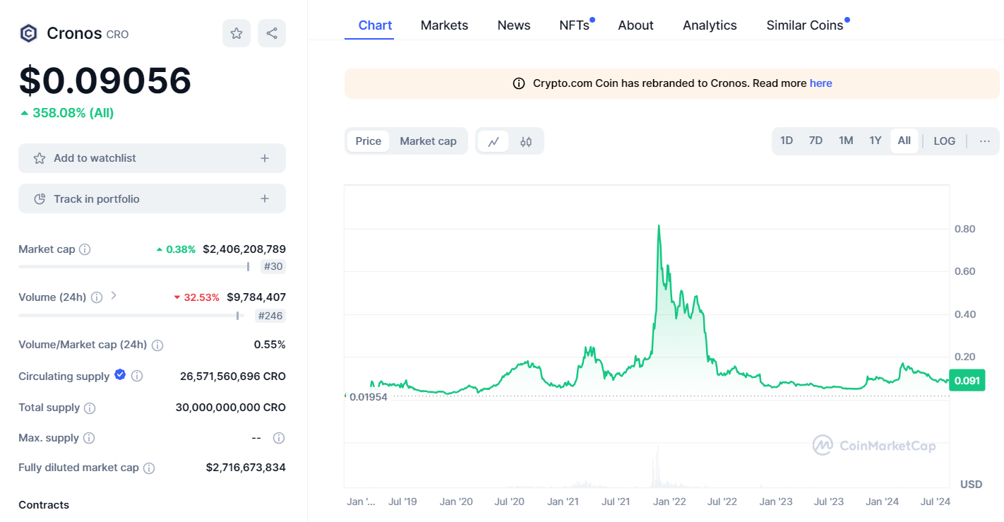Click the plus icon on Track in portfolio

[265, 199]
